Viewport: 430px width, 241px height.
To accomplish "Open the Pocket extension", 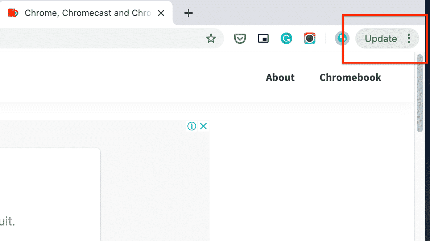I will [x=240, y=38].
